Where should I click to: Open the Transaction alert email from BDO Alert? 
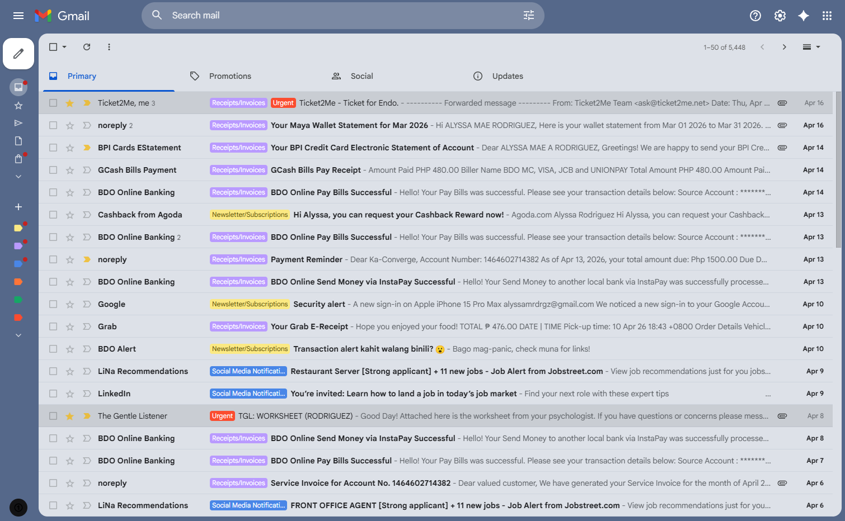(435, 349)
